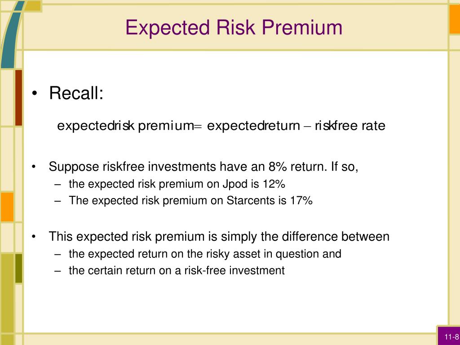Click the line about riskfree investments 8% return

(203, 167)
